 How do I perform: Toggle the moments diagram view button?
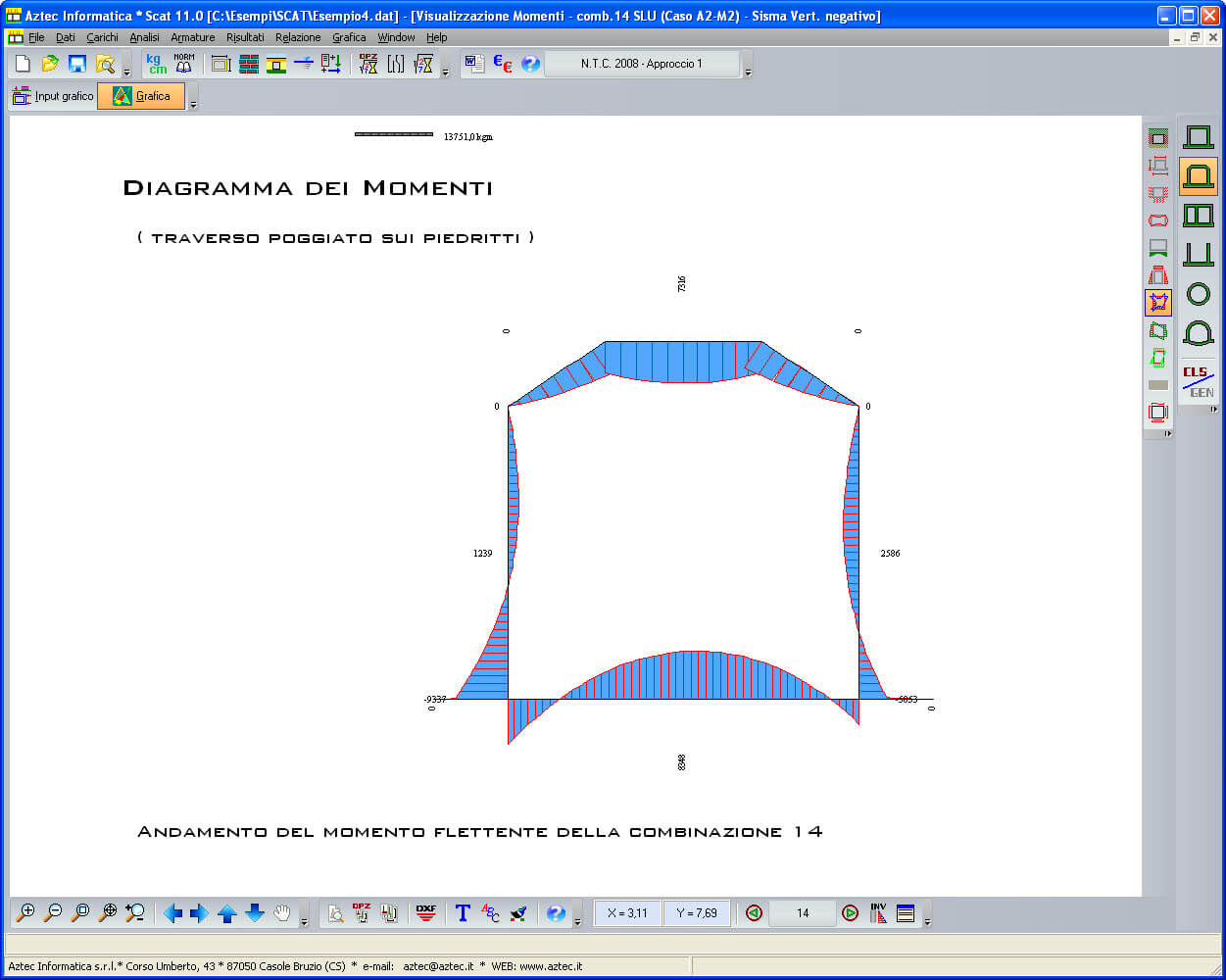pos(1158,303)
